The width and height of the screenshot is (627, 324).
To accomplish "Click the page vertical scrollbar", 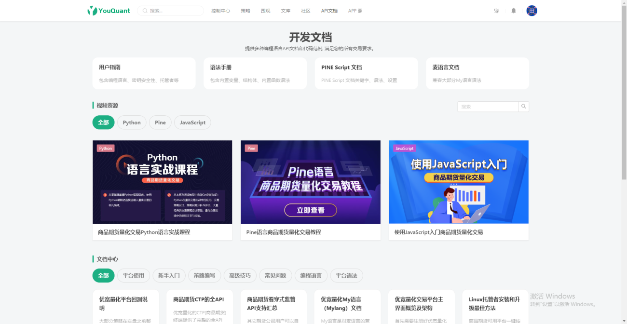I will pos(624,92).
